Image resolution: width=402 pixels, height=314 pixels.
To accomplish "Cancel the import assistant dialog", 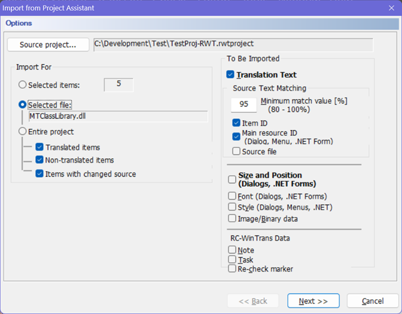I will (373, 301).
